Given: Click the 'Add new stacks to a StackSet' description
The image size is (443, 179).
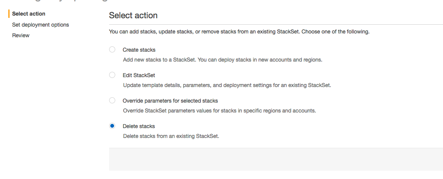Looking at the screenshot, I should pos(222,60).
